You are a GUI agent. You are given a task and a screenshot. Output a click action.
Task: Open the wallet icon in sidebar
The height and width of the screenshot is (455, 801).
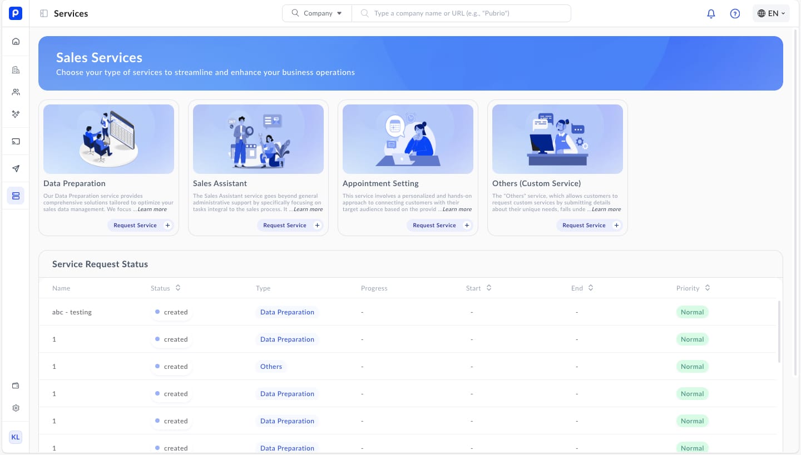click(16, 386)
